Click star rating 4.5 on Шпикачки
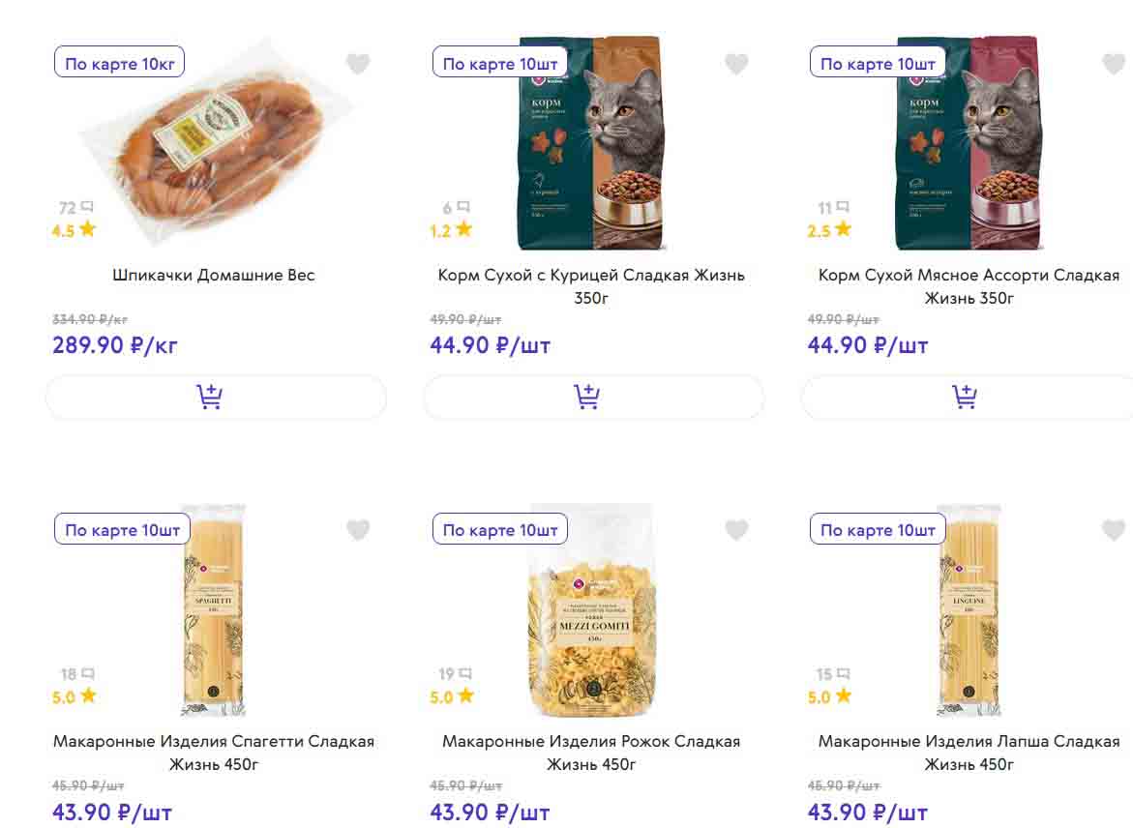The image size is (1133, 828). click(x=75, y=230)
